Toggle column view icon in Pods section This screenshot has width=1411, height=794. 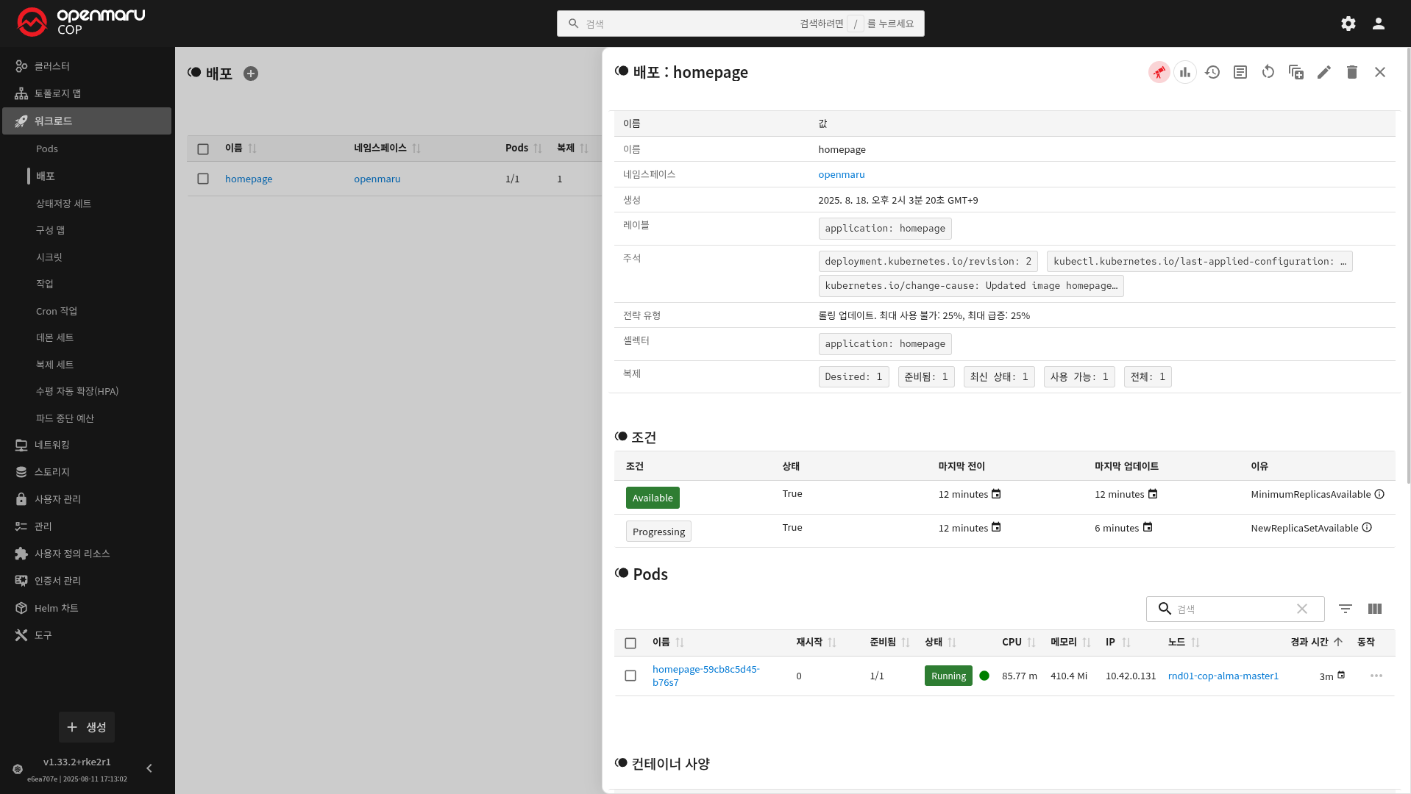tap(1374, 609)
